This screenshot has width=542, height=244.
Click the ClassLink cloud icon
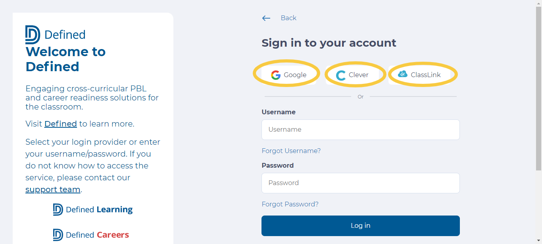pyautogui.click(x=403, y=74)
